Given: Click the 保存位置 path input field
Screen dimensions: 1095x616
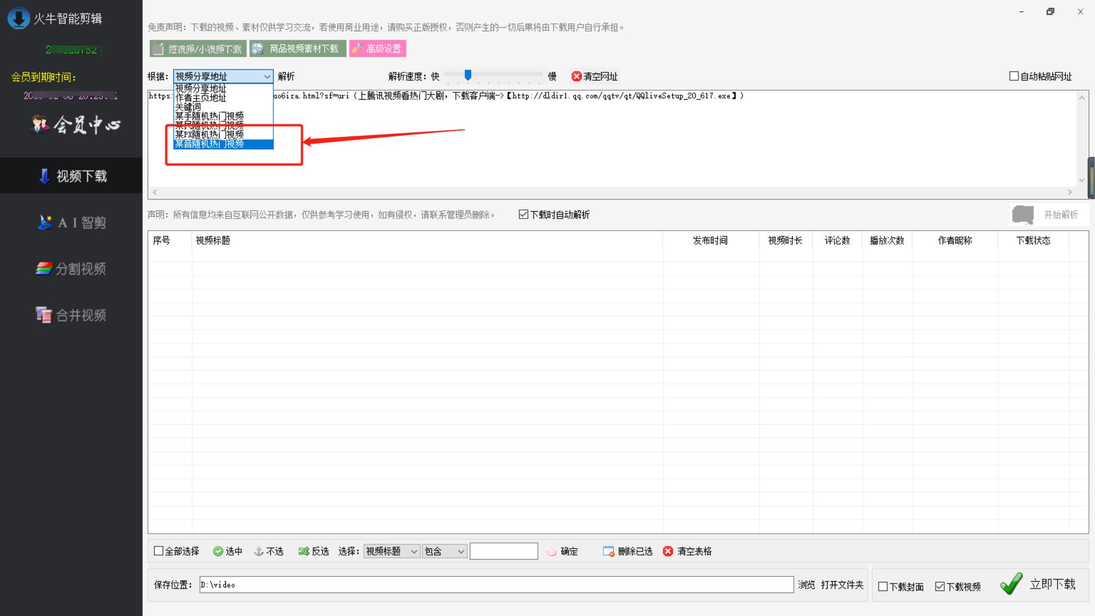Looking at the screenshot, I should click(x=496, y=585).
